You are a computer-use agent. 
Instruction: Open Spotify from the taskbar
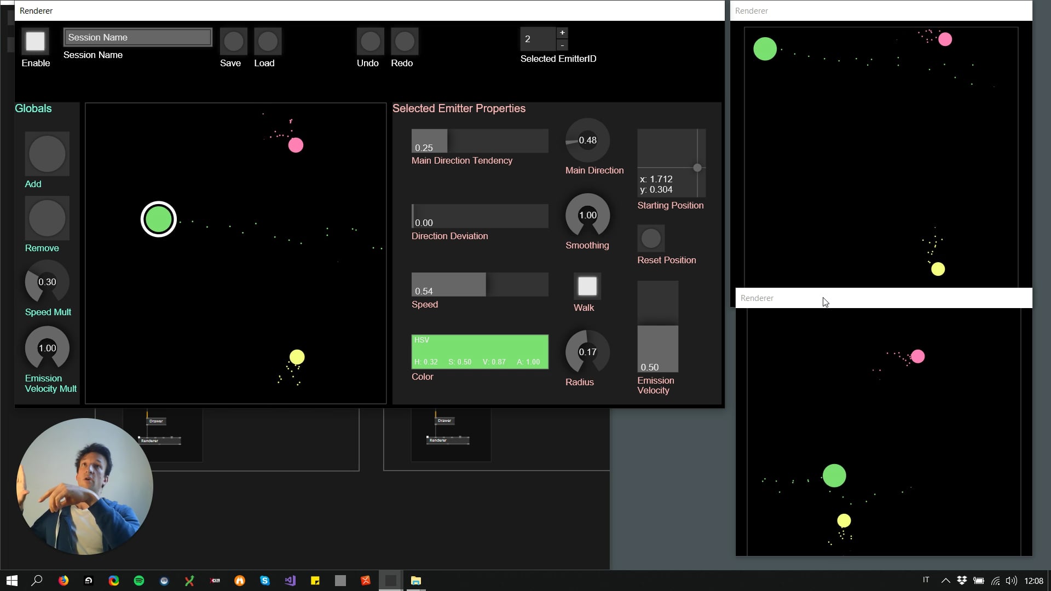[139, 581]
